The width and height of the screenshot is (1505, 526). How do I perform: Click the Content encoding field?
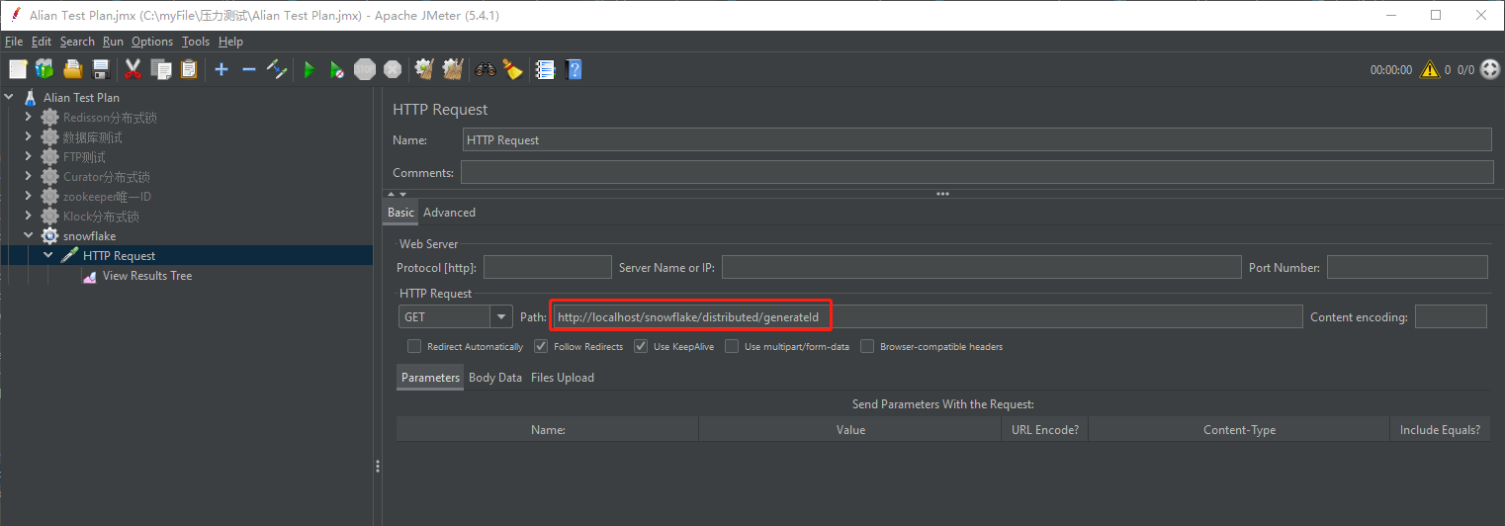click(1451, 316)
